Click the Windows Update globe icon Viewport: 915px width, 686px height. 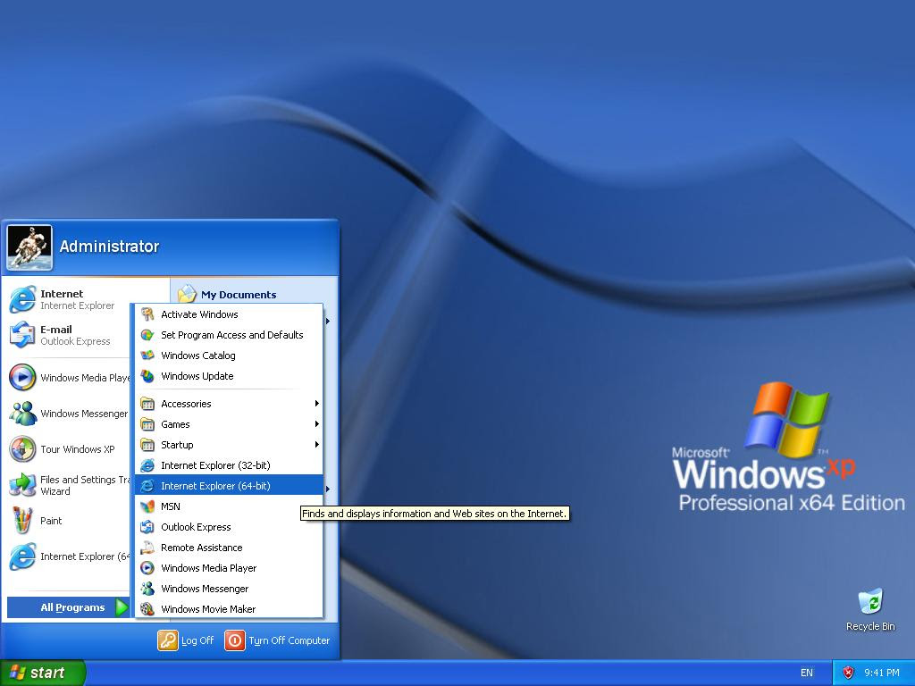coord(147,376)
